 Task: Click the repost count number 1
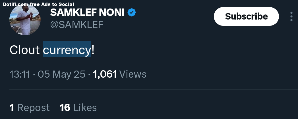tap(12, 108)
